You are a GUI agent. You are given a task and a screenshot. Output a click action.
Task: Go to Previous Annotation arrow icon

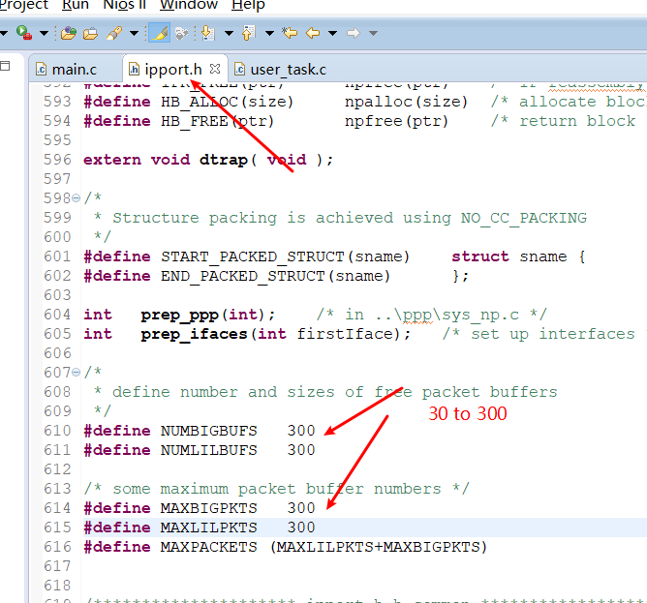coord(248,33)
